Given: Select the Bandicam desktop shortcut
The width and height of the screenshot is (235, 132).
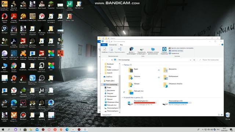Looking at the screenshot, I should click(23, 116).
